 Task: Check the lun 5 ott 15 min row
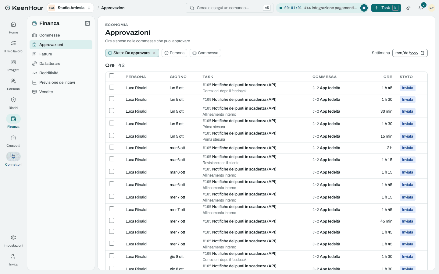coord(112,135)
